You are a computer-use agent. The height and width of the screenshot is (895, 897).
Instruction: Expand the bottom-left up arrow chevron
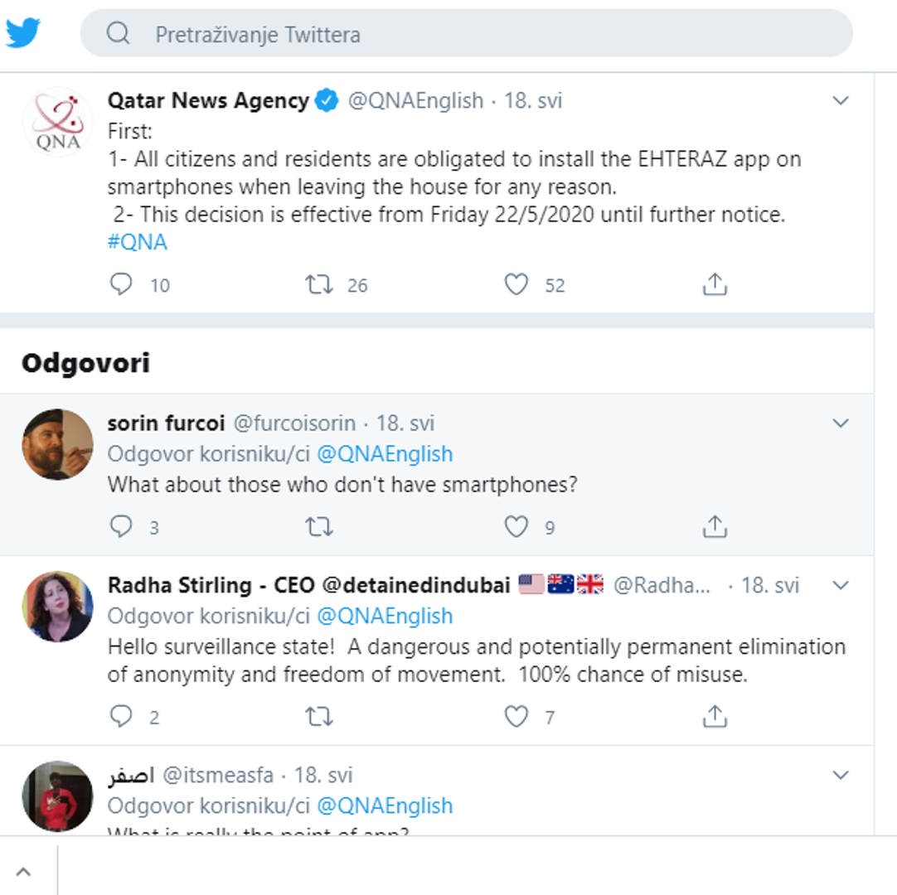tap(23, 872)
